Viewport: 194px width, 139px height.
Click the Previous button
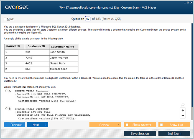14,125
